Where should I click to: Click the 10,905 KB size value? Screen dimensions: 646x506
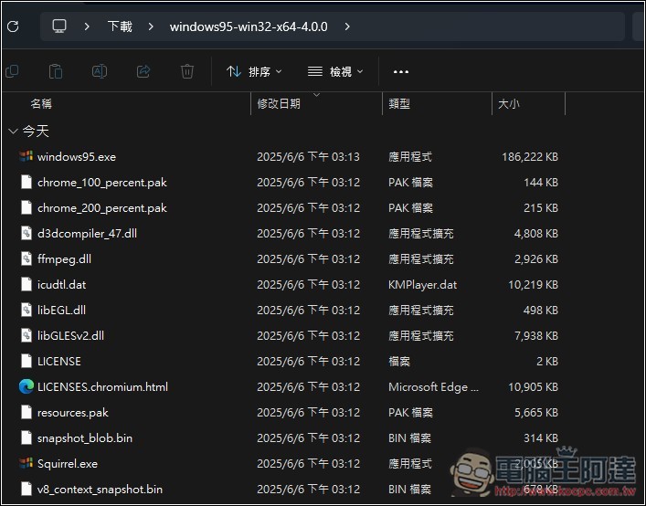click(533, 387)
